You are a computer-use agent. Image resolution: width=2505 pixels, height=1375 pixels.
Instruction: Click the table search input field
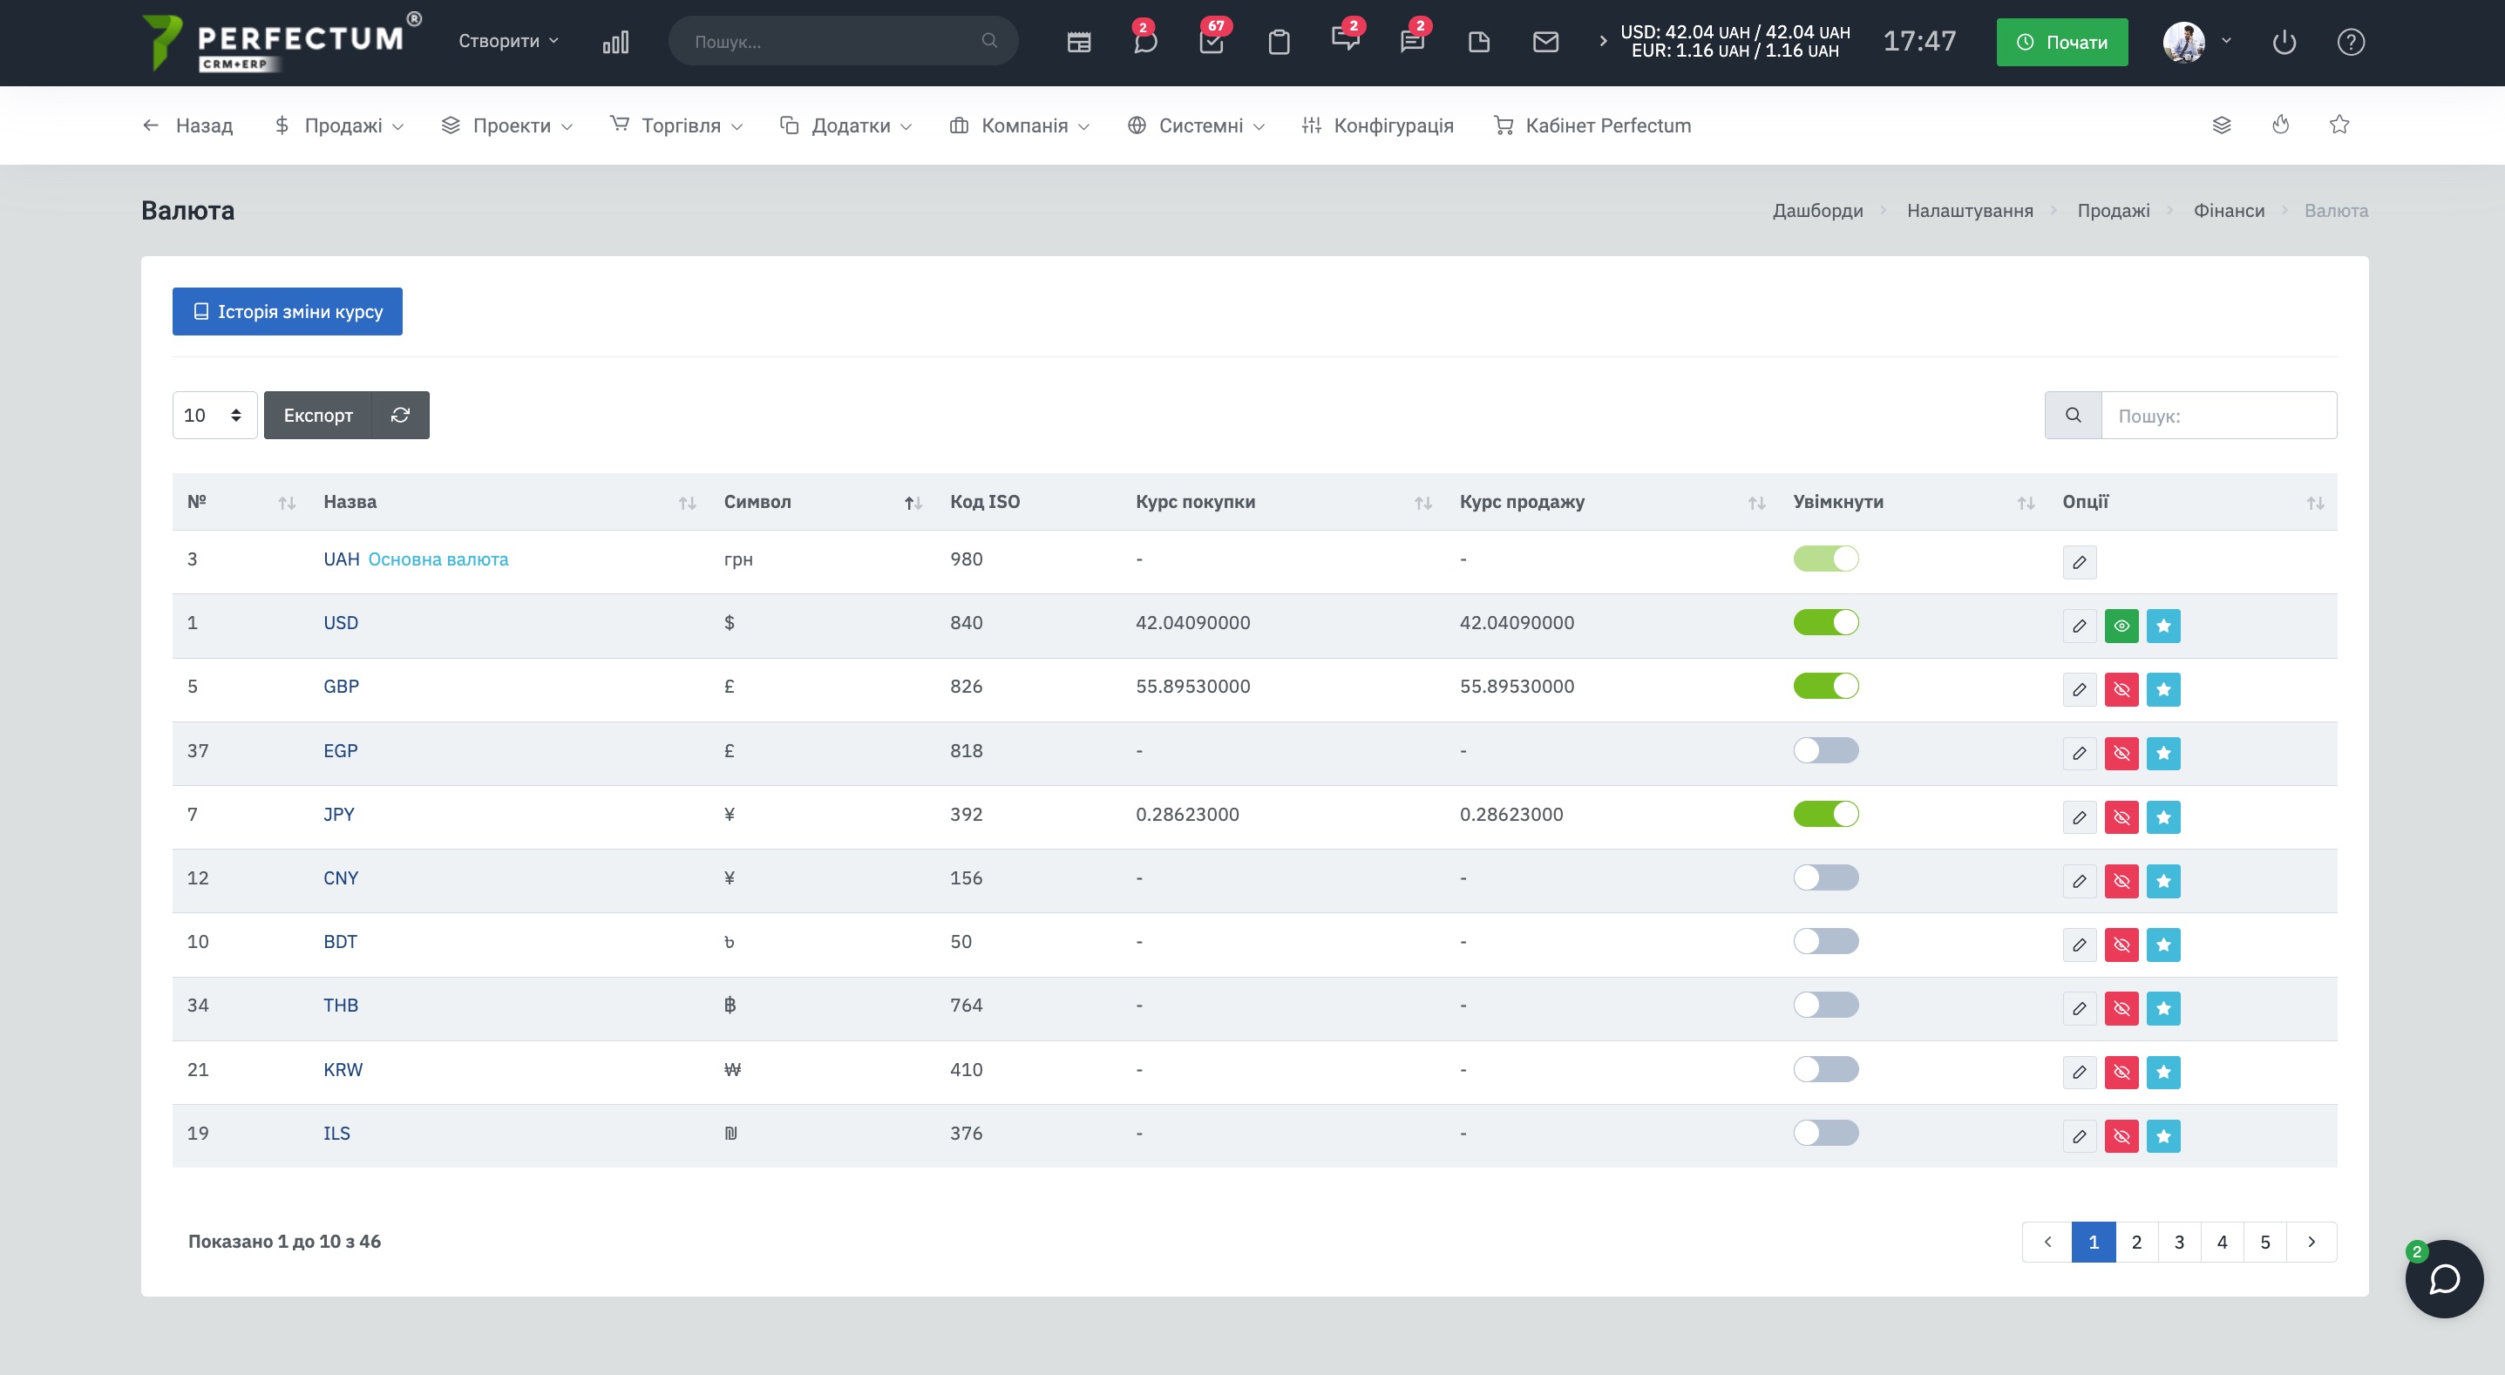tap(2217, 416)
